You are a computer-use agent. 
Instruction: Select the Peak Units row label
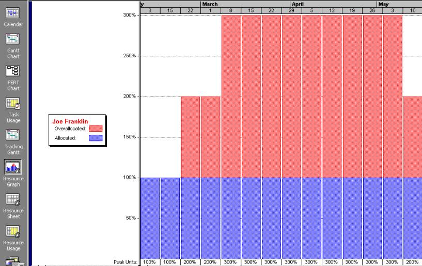pyautogui.click(x=126, y=262)
